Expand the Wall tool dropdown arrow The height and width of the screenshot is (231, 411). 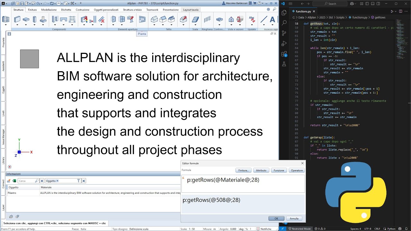[17, 25]
